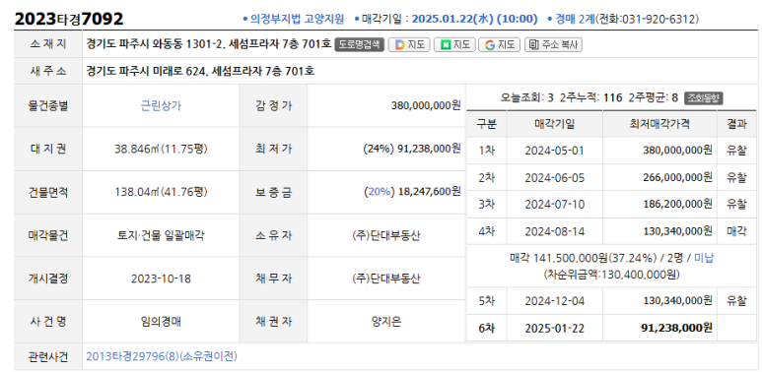The height and width of the screenshot is (372, 762).
Task: Click 6차 row date 2025-01-22
Action: point(554,328)
